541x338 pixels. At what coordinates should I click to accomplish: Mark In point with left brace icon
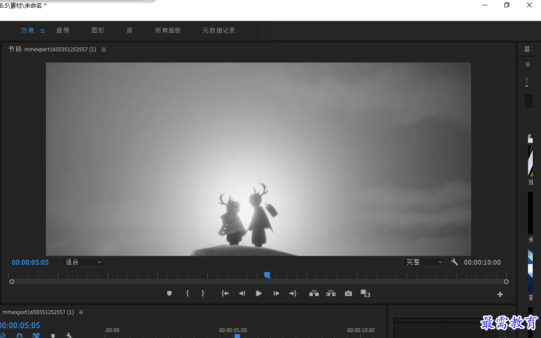pos(187,294)
